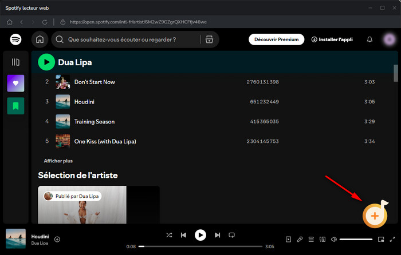Open Liked Songs playlist in sidebar

click(x=15, y=83)
